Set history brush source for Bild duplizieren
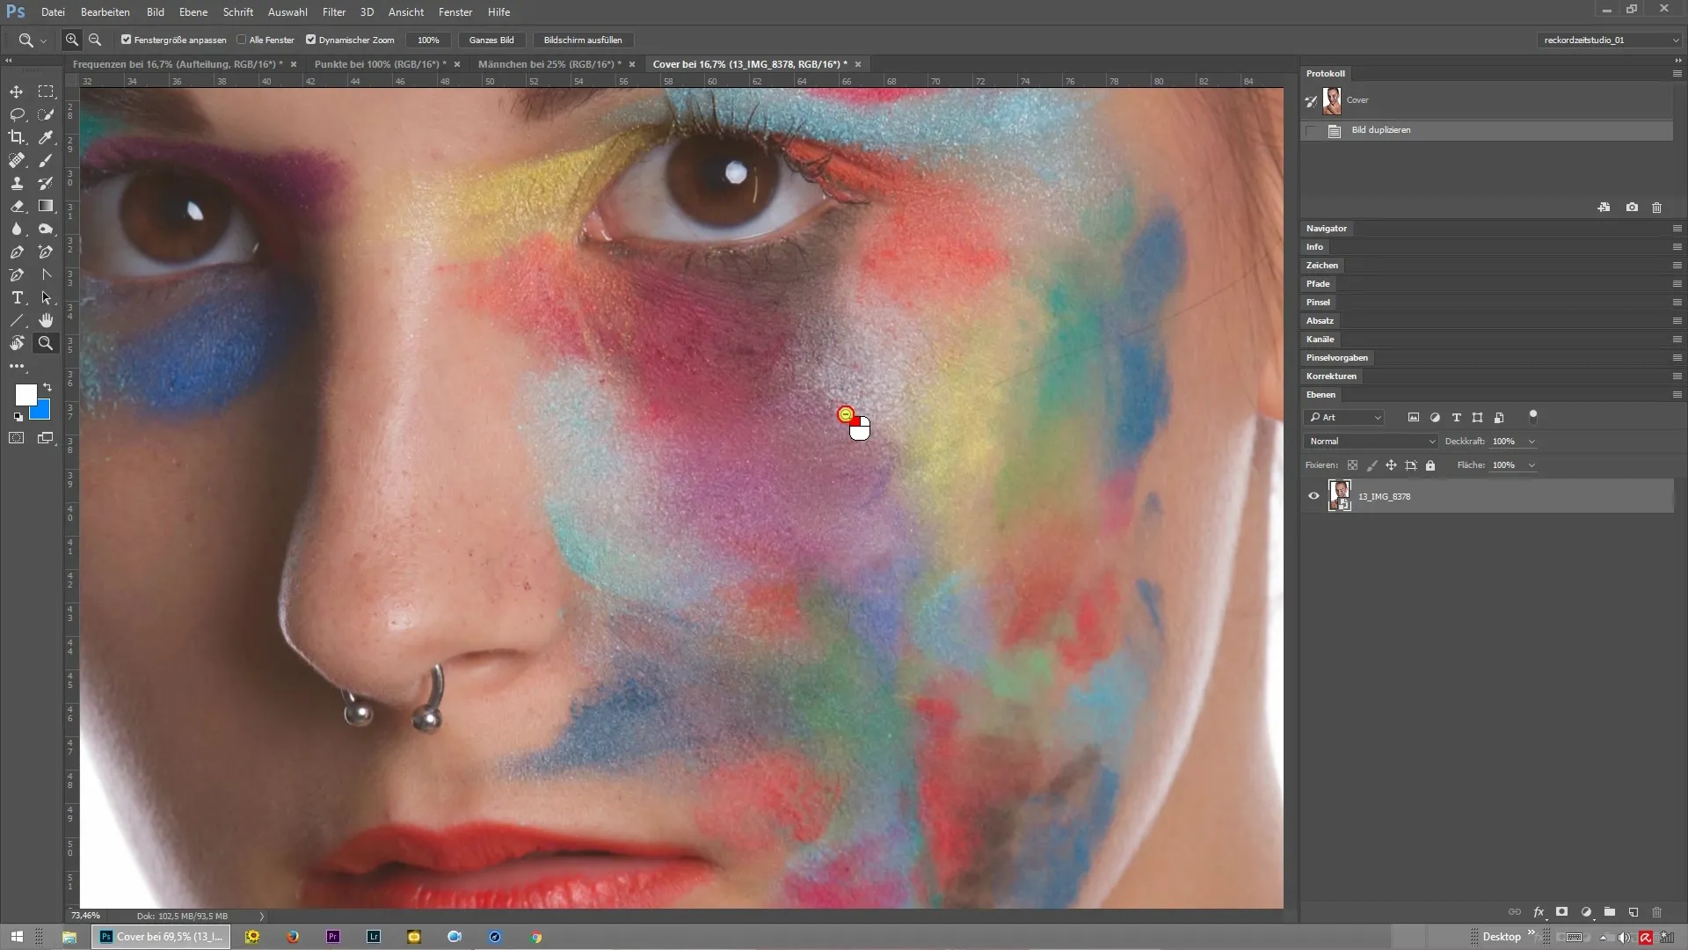 pos(1311,130)
